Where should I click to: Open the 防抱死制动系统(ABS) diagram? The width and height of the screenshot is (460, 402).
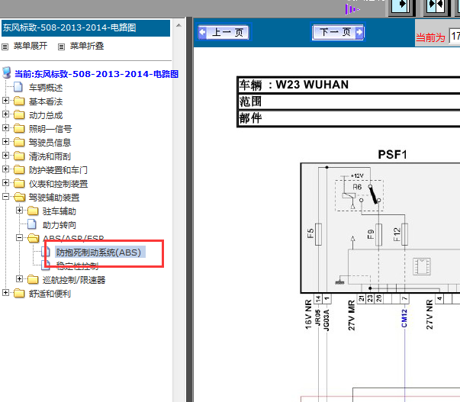tap(98, 252)
